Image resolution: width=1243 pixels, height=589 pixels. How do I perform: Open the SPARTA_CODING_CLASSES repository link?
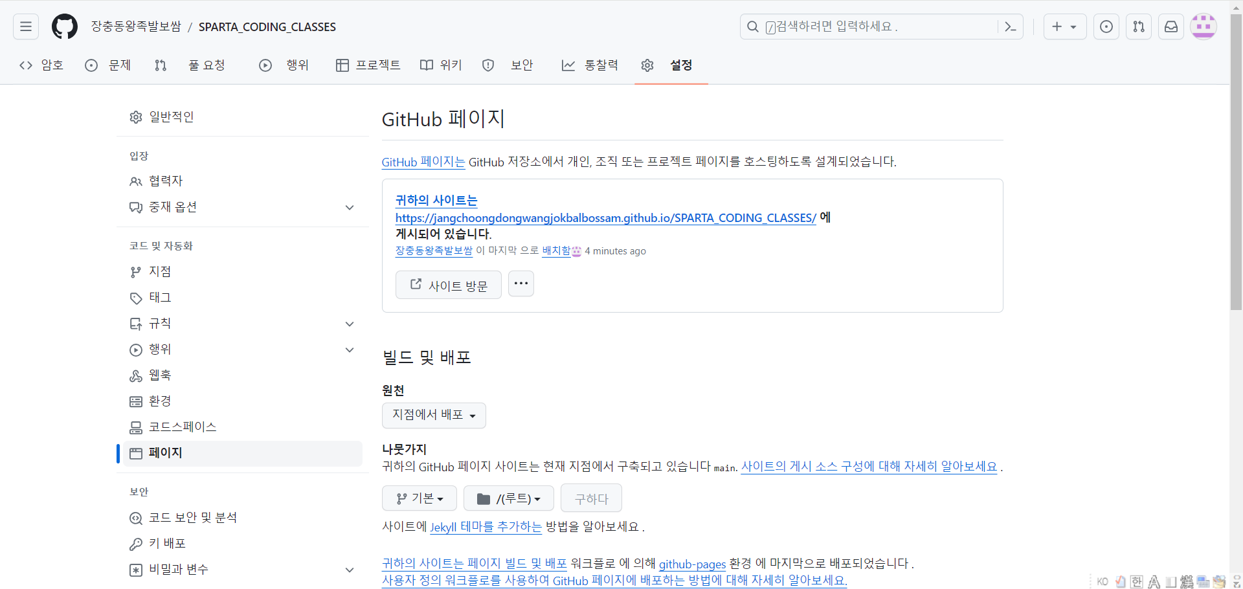click(x=267, y=27)
